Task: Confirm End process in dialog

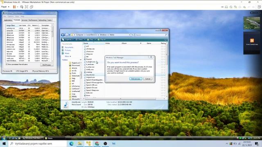Action: point(136,79)
